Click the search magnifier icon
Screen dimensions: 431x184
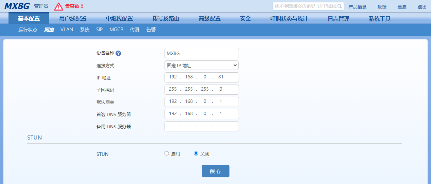point(340,6)
